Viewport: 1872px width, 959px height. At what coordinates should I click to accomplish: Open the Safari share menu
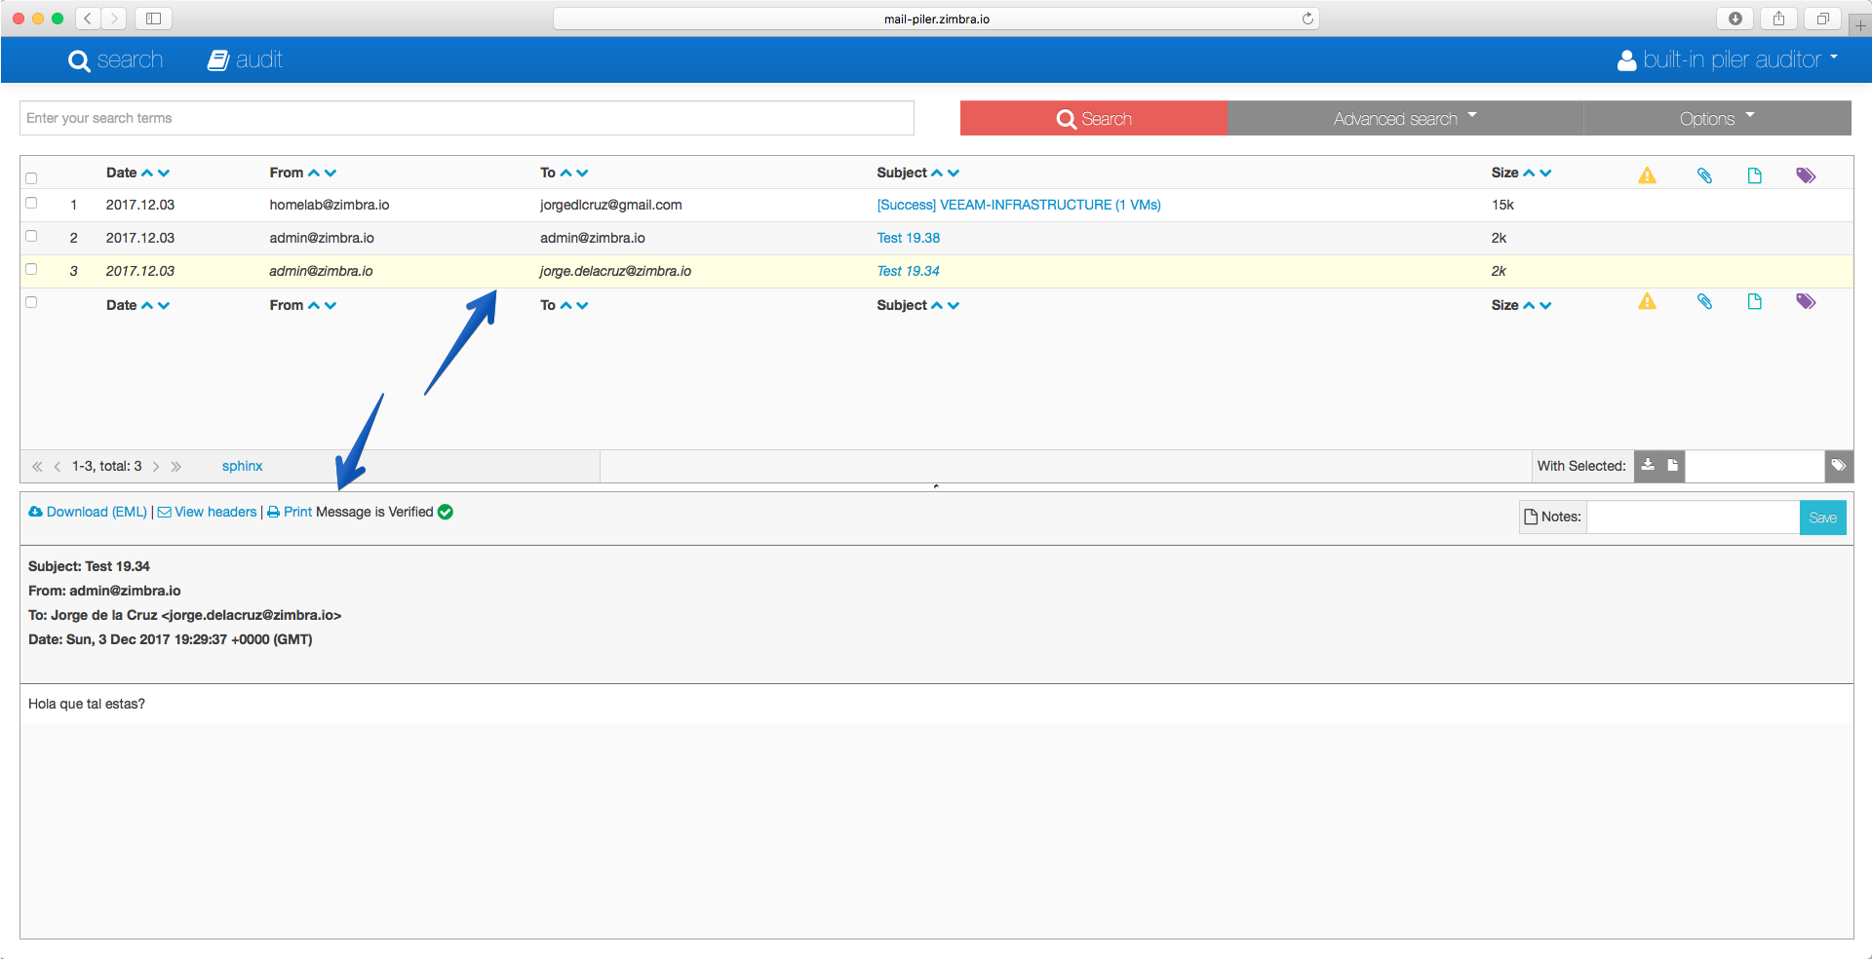(1778, 19)
